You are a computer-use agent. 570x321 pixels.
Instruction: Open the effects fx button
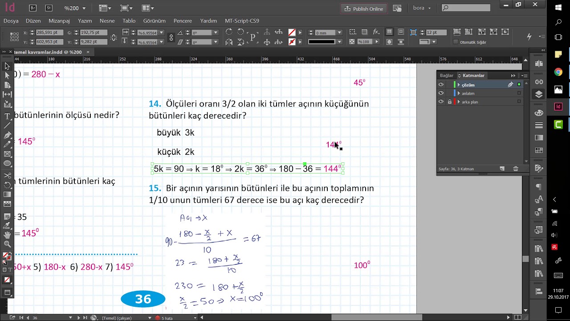(376, 32)
